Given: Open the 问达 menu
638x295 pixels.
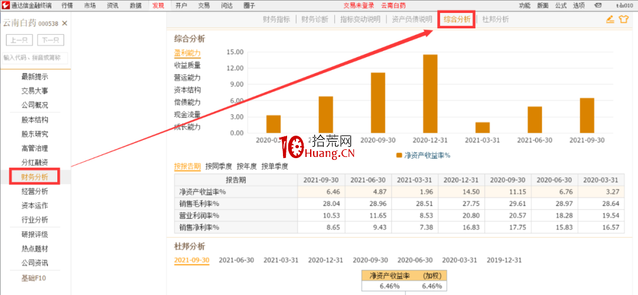Looking at the screenshot, I should click(227, 6).
